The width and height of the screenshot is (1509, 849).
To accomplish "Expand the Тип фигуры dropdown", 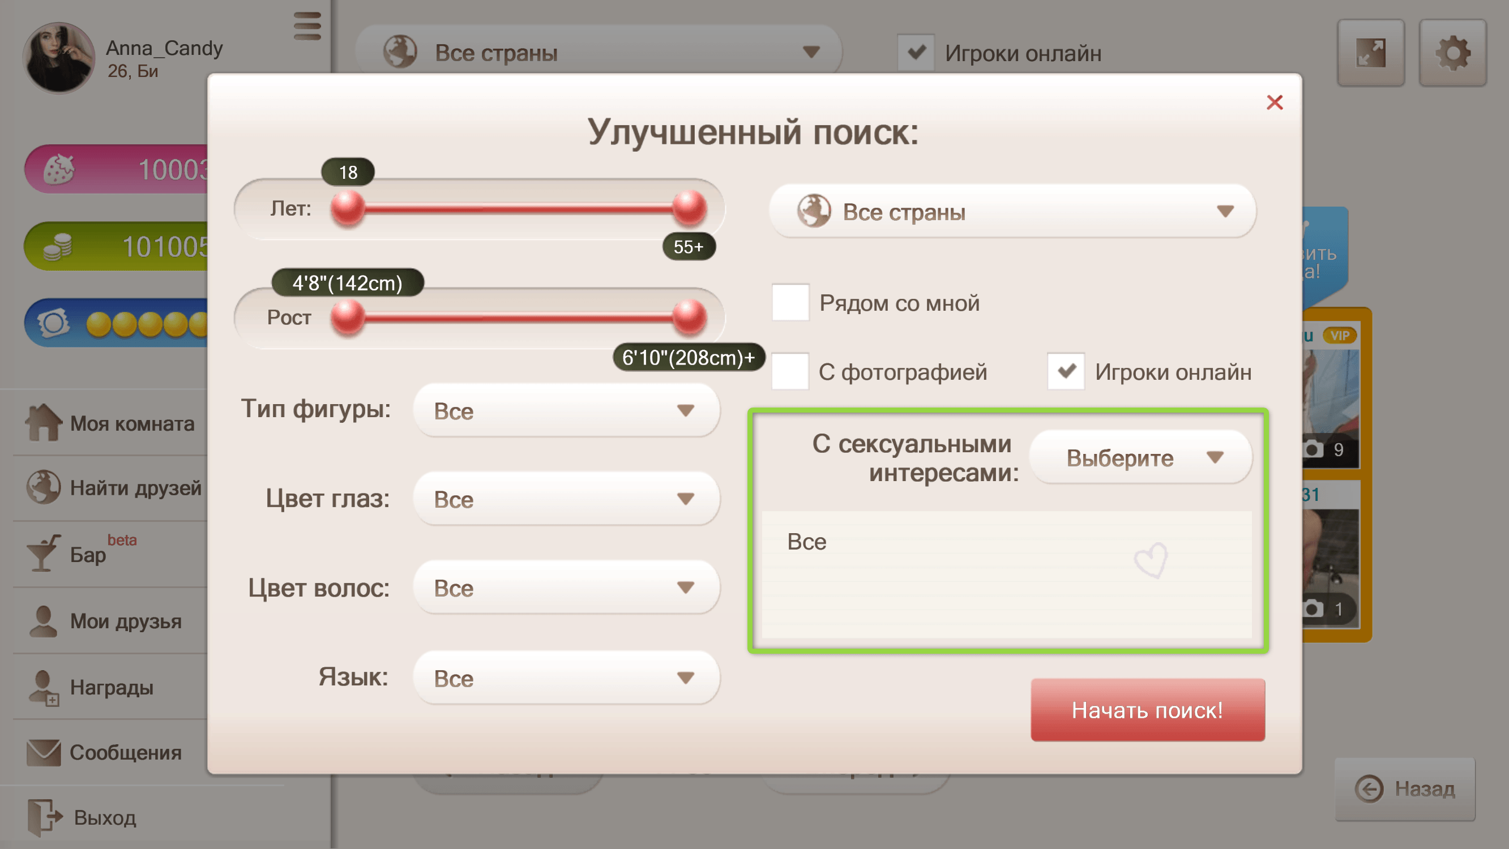I will (x=566, y=410).
